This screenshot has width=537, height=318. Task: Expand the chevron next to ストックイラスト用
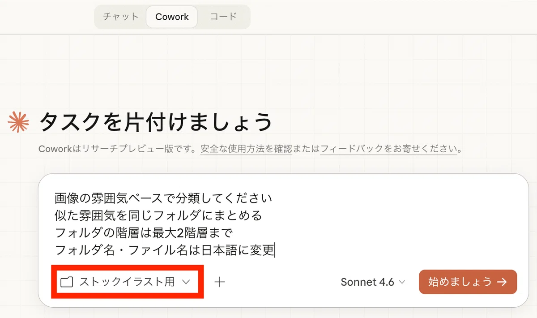point(186,282)
